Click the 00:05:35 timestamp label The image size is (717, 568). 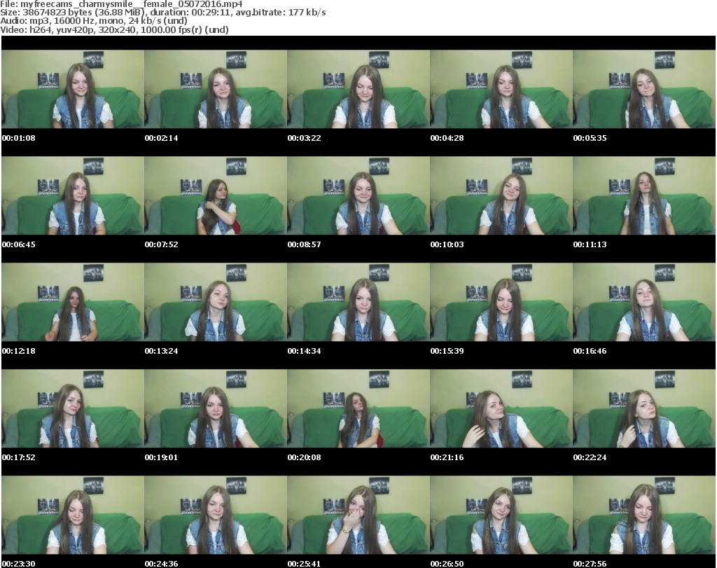[590, 138]
